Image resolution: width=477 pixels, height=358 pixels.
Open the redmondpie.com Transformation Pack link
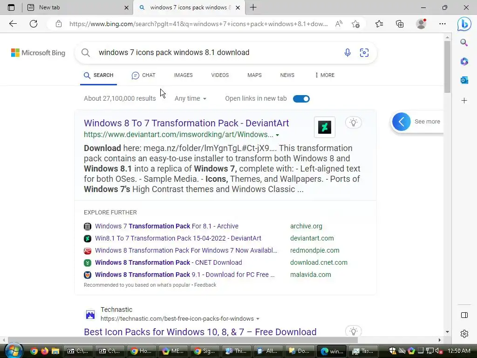[186, 250]
